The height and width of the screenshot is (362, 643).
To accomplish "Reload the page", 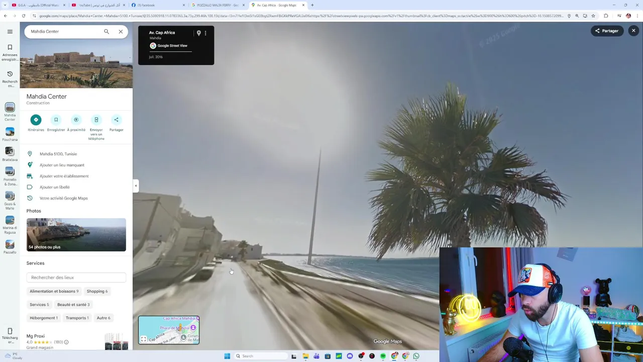I will tap(23, 16).
